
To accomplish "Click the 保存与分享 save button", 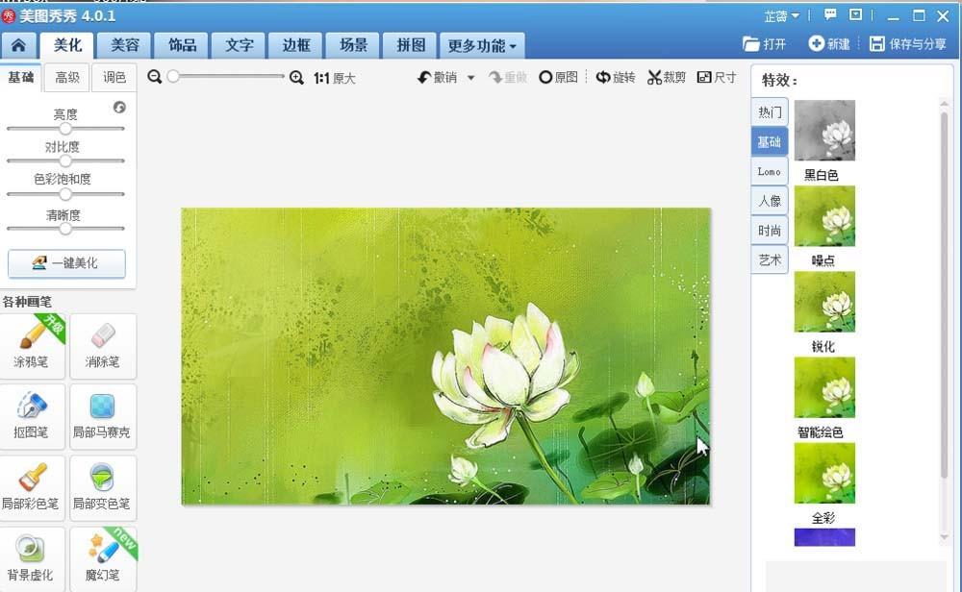I will (x=908, y=42).
